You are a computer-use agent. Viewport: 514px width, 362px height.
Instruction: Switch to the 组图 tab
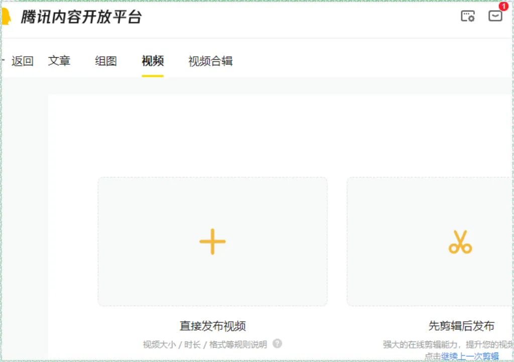click(x=106, y=61)
